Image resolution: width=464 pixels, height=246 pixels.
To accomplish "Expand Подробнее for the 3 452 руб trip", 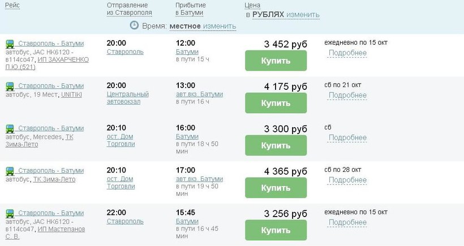I will coord(347,53).
